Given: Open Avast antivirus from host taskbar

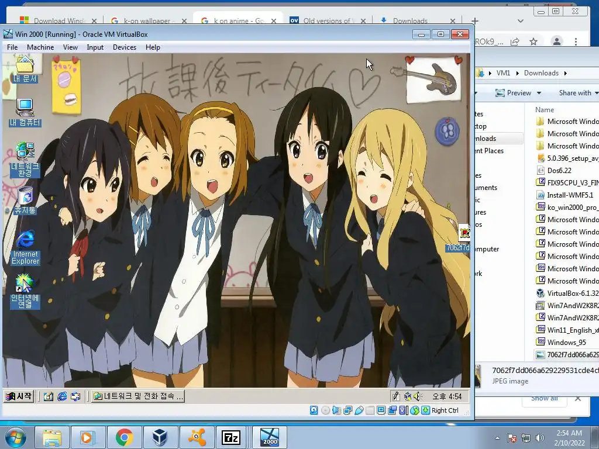Looking at the screenshot, I should coord(197,437).
